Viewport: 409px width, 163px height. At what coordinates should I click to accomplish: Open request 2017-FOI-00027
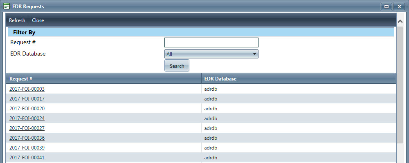[x=27, y=128]
